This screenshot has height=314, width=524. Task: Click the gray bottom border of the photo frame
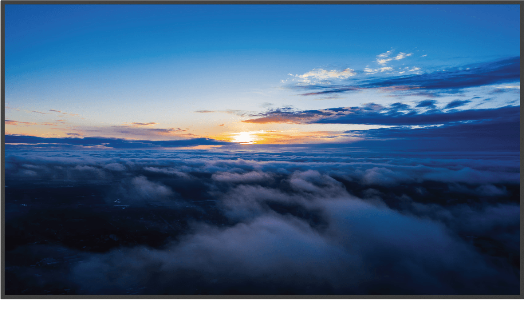click(262, 298)
